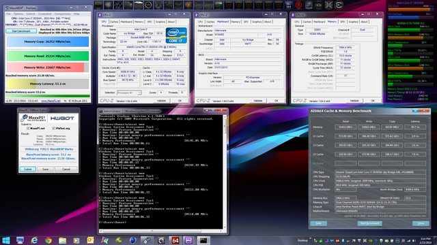437x245 pixels.
Task: Open the Help menu in MaxxMEM
Action: tap(76, 14)
